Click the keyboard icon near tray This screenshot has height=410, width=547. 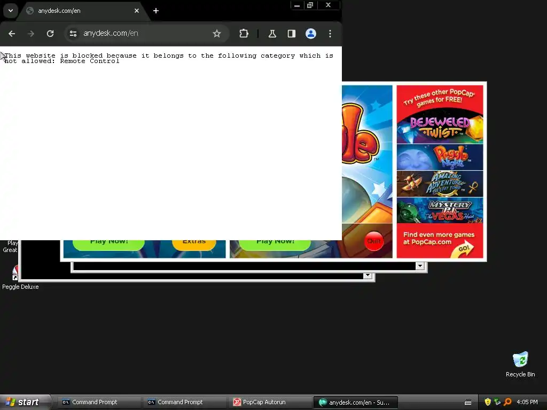coord(468,403)
